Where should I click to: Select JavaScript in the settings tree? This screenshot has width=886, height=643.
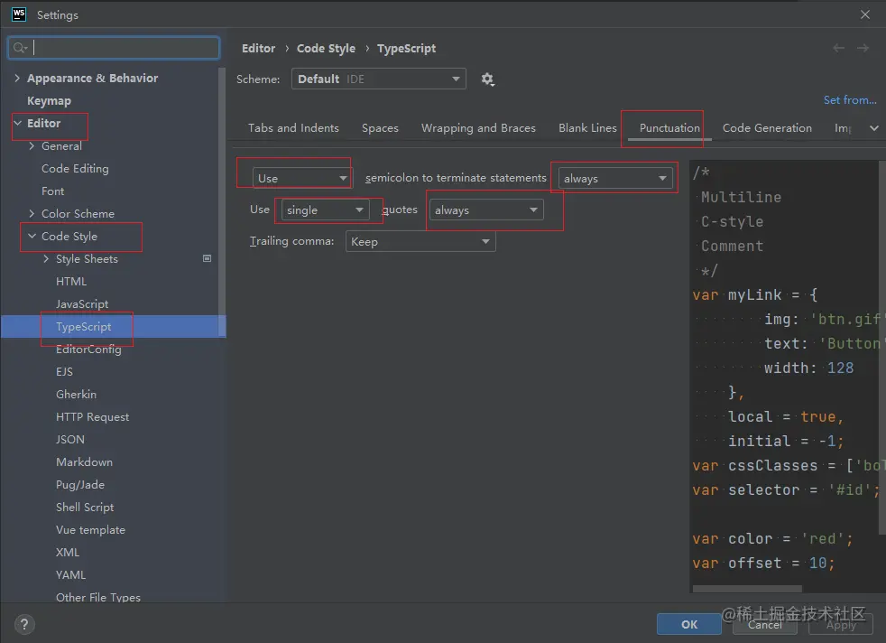tap(82, 304)
